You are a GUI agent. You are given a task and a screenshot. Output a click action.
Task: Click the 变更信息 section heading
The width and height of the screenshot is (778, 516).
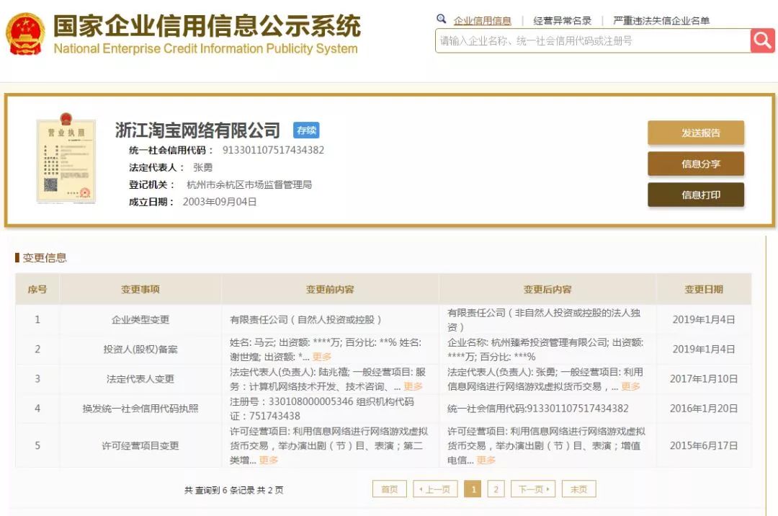tap(44, 257)
